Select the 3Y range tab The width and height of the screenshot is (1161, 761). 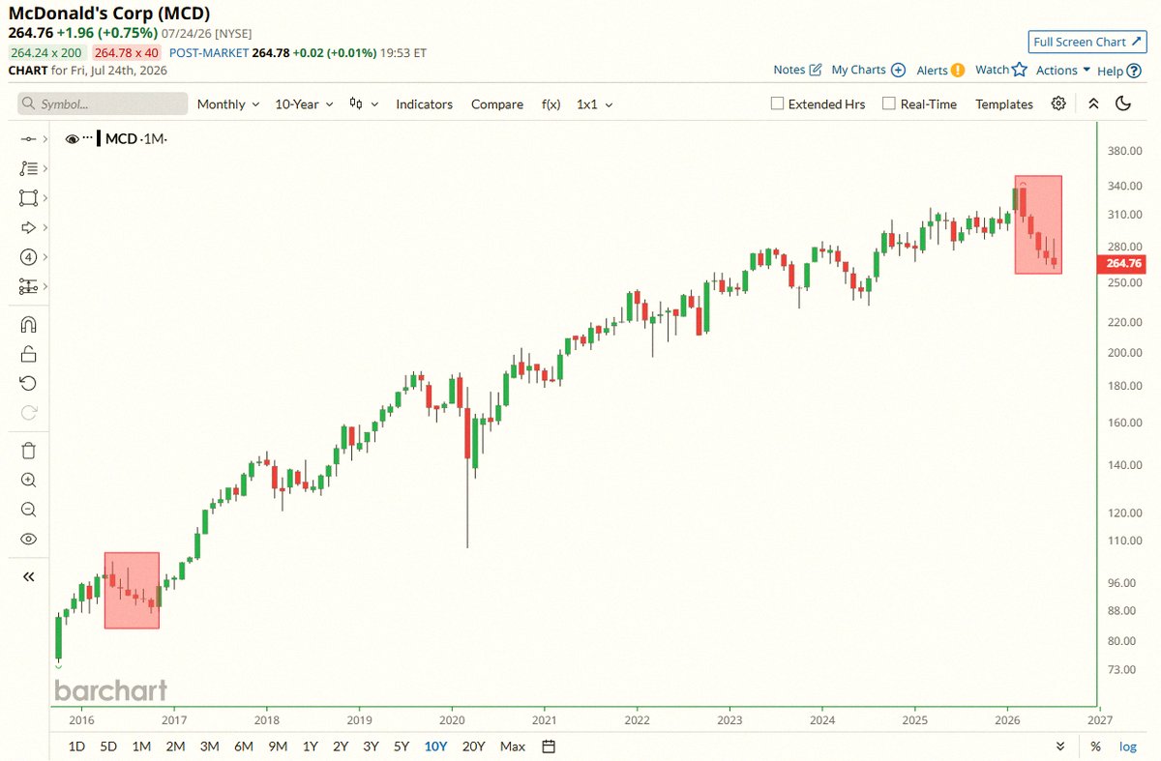[x=371, y=746]
